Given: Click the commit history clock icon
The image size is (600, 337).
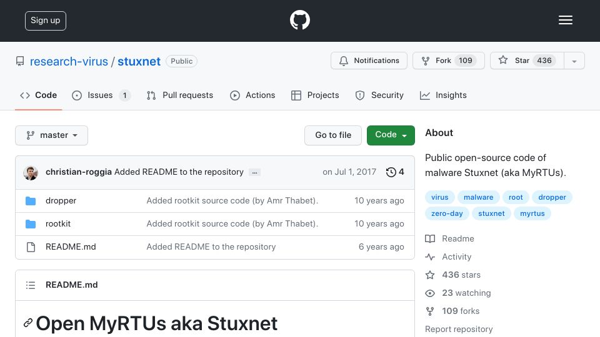Looking at the screenshot, I should tap(391, 172).
